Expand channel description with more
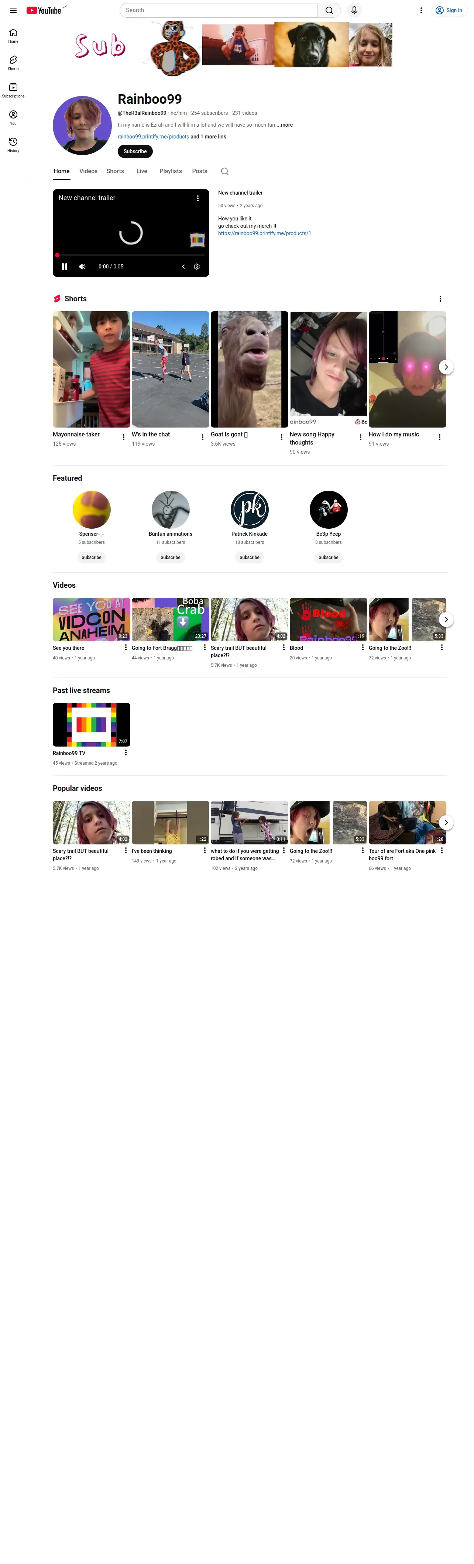 285,125
